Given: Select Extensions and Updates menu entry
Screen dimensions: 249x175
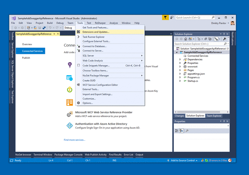Looking at the screenshot, I should tap(110, 32).
